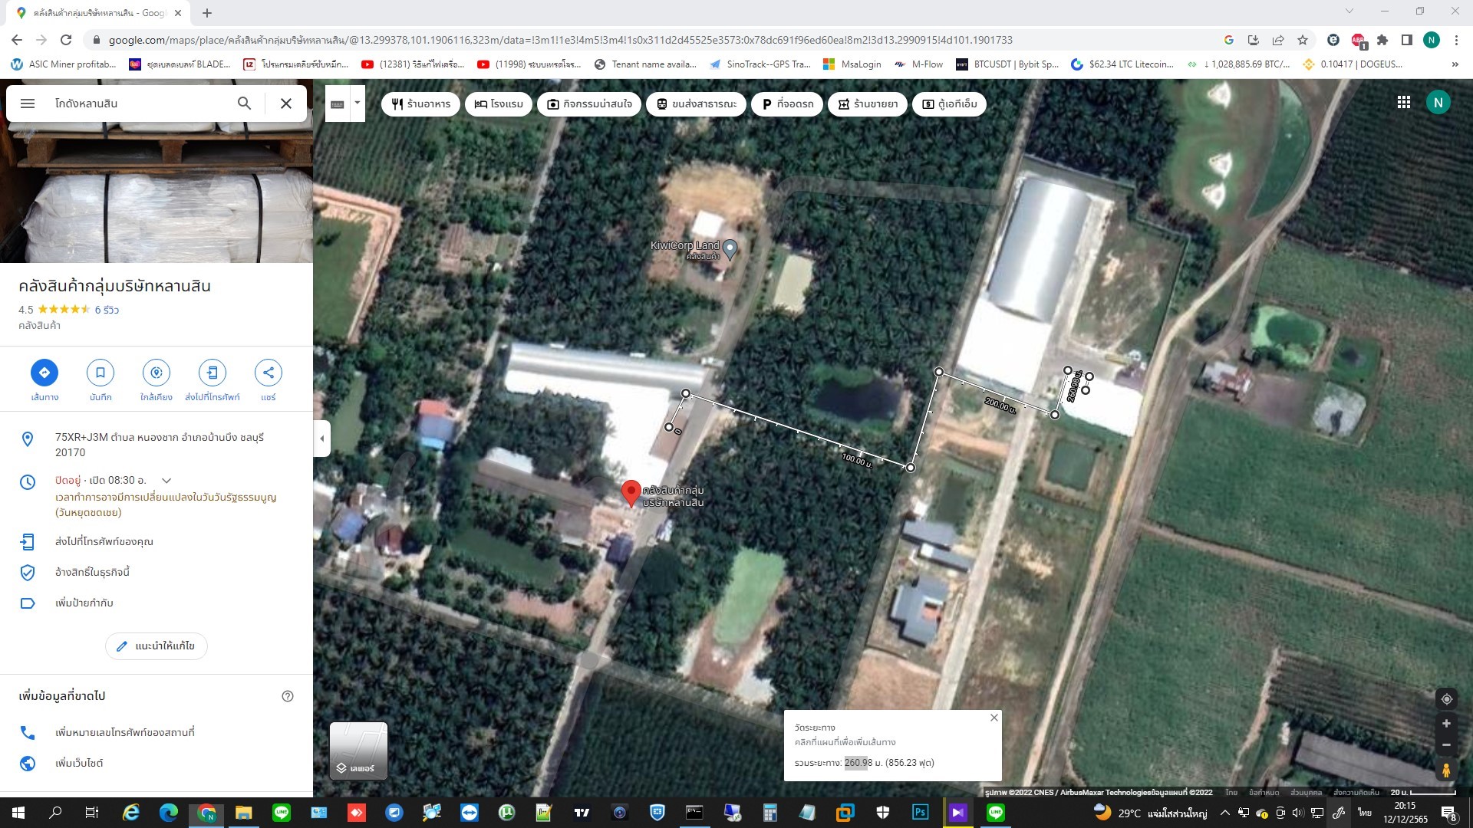Viewport: 1473px width, 828px height.
Task: Select the Restaurants (ร้านอาหาร) category chip
Action: [420, 104]
